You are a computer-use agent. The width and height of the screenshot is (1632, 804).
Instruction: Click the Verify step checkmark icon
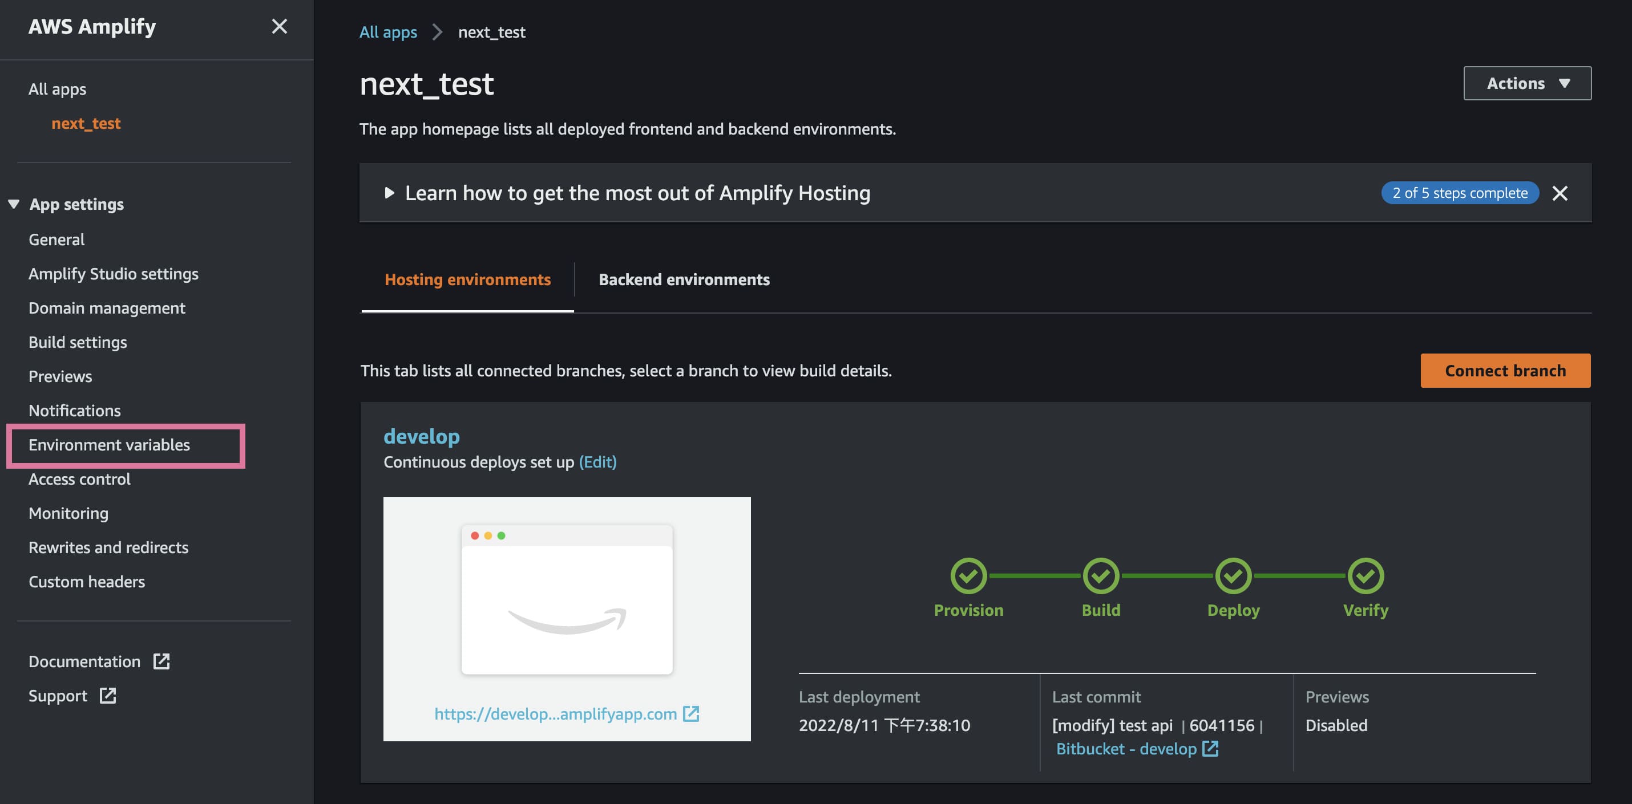pyautogui.click(x=1366, y=575)
